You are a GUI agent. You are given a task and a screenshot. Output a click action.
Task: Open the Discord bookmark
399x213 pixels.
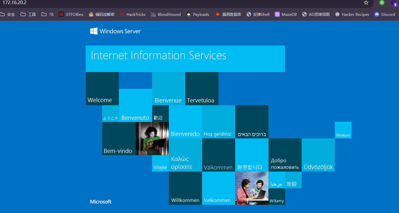(x=385, y=14)
